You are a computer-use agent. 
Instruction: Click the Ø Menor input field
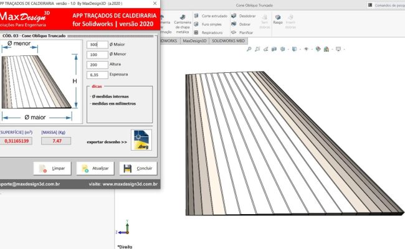(97, 55)
